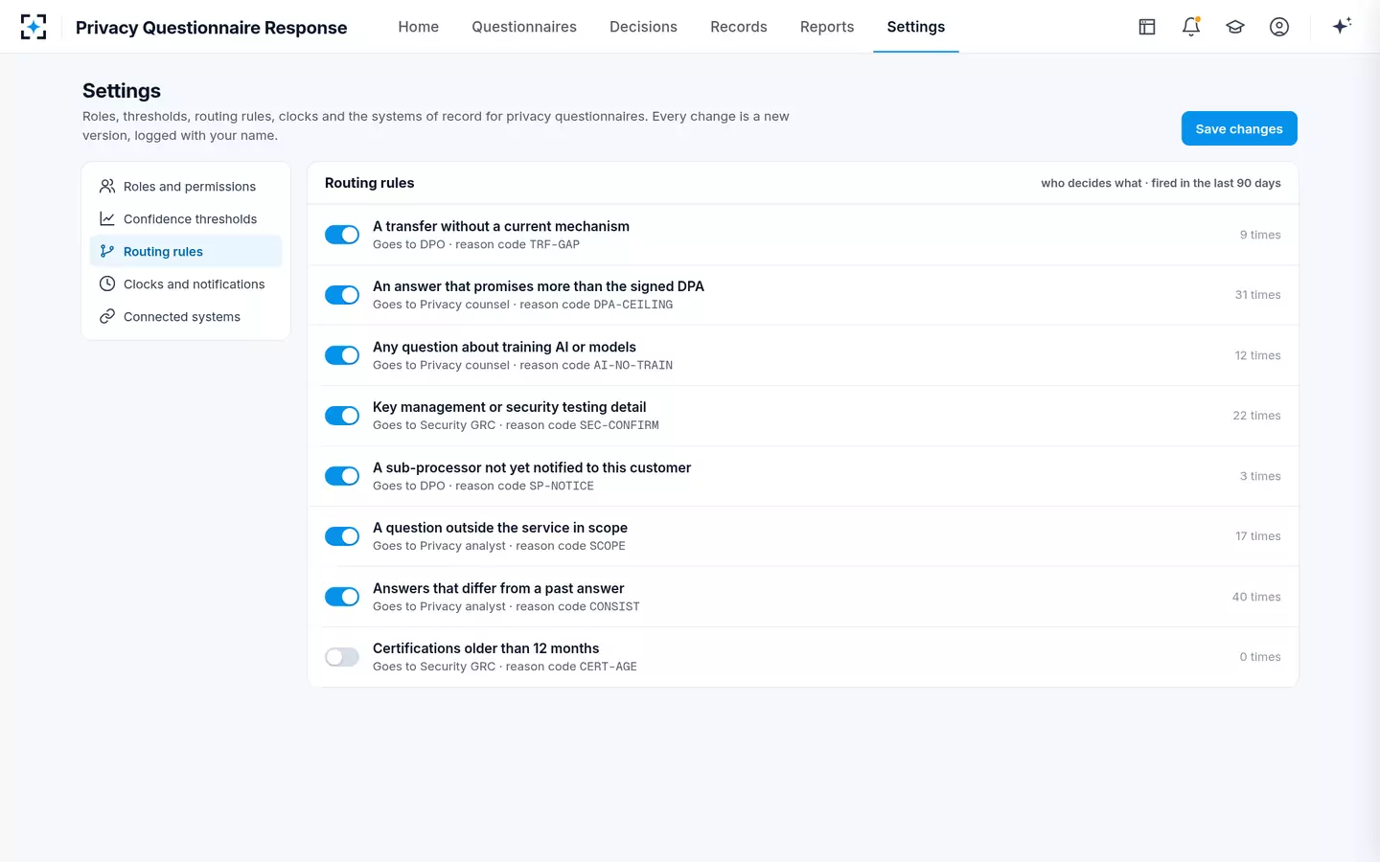Click the TRF-GAP reason code line
This screenshot has width=1380, height=862.
tap(476, 244)
